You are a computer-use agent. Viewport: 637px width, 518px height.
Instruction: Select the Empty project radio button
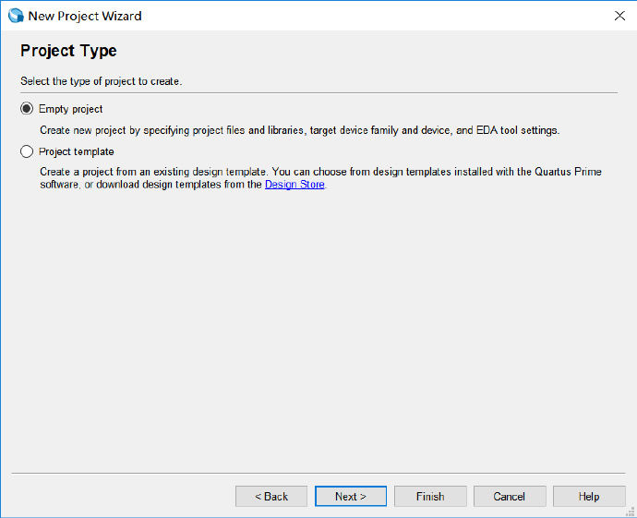coord(27,109)
